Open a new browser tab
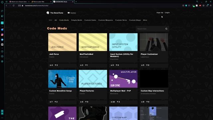The image size is (213, 120). (76, 2)
